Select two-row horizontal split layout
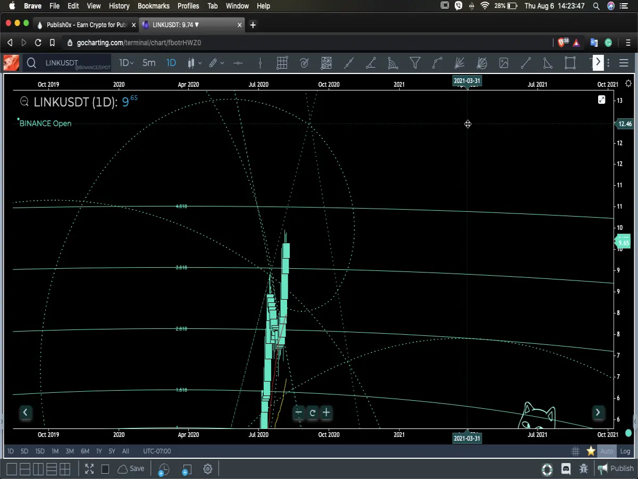 pos(24,469)
